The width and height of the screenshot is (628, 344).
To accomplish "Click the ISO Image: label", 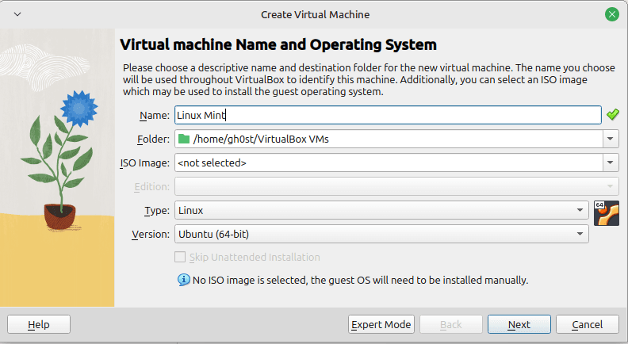I will click(145, 163).
